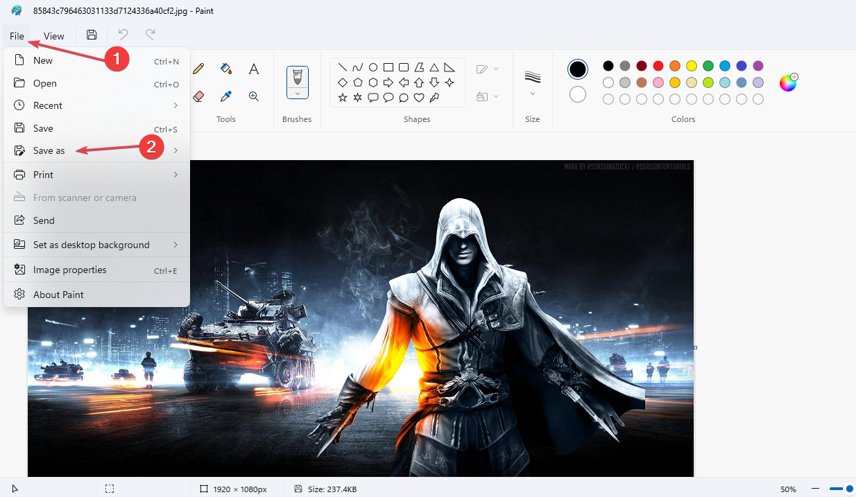Pick the Triangle shape

(434, 67)
